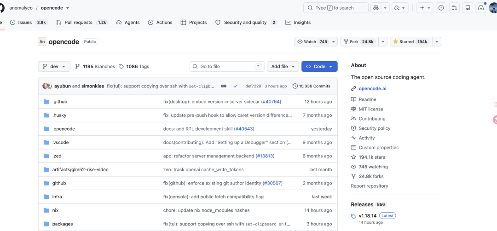Click the Security policy shield icon
This screenshot has width=497, height=231.
point(353,128)
